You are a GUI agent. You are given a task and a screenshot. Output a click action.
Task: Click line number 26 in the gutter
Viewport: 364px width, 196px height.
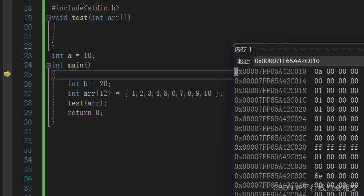pyautogui.click(x=28, y=84)
